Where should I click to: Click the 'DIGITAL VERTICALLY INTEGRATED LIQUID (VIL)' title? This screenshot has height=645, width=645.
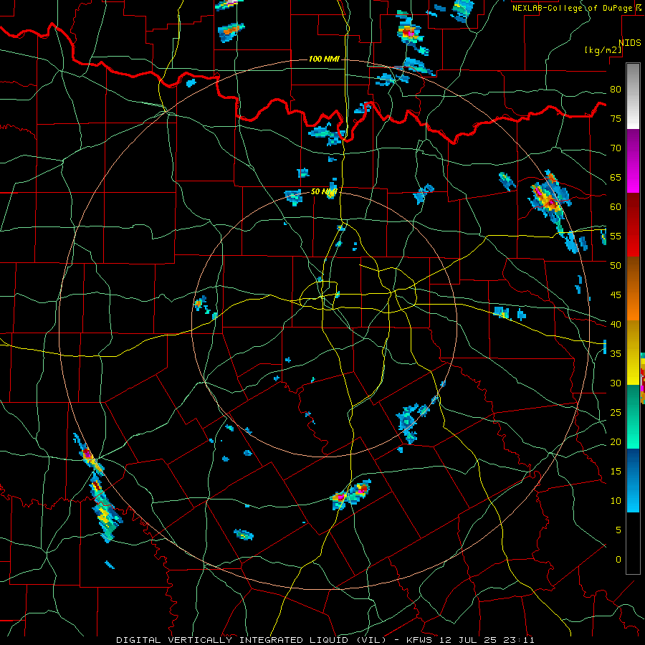(x=252, y=640)
